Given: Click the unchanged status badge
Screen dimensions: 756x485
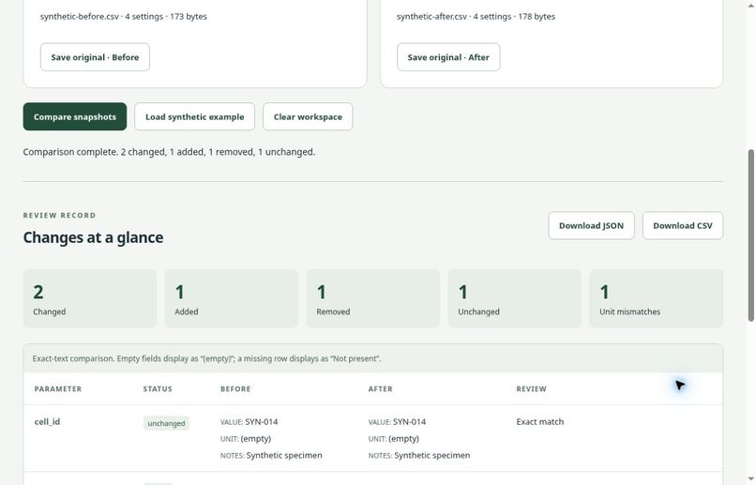Looking at the screenshot, I should (166, 423).
